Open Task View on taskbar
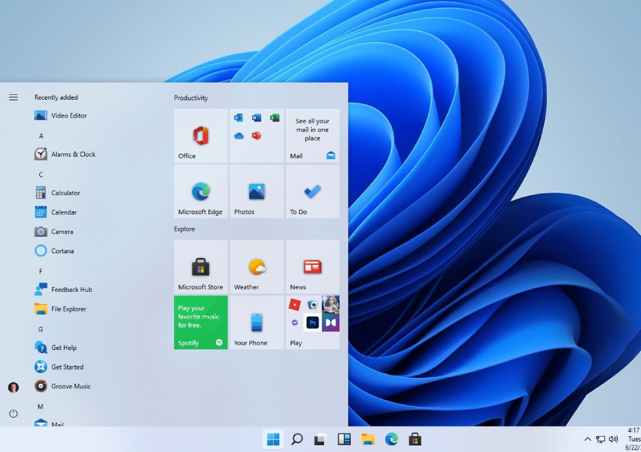The width and height of the screenshot is (641, 452). (x=320, y=440)
